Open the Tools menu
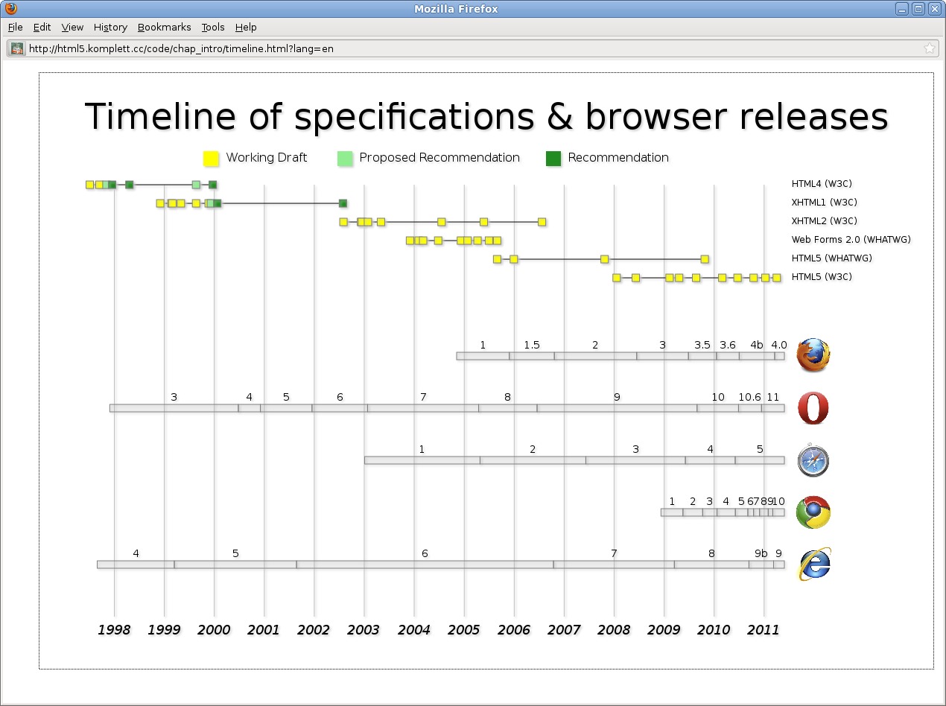Viewport: 946px width, 706px height. [x=213, y=27]
